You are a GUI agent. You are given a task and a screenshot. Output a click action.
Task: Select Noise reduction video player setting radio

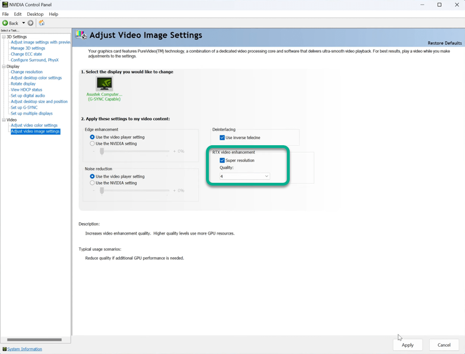pyautogui.click(x=92, y=176)
